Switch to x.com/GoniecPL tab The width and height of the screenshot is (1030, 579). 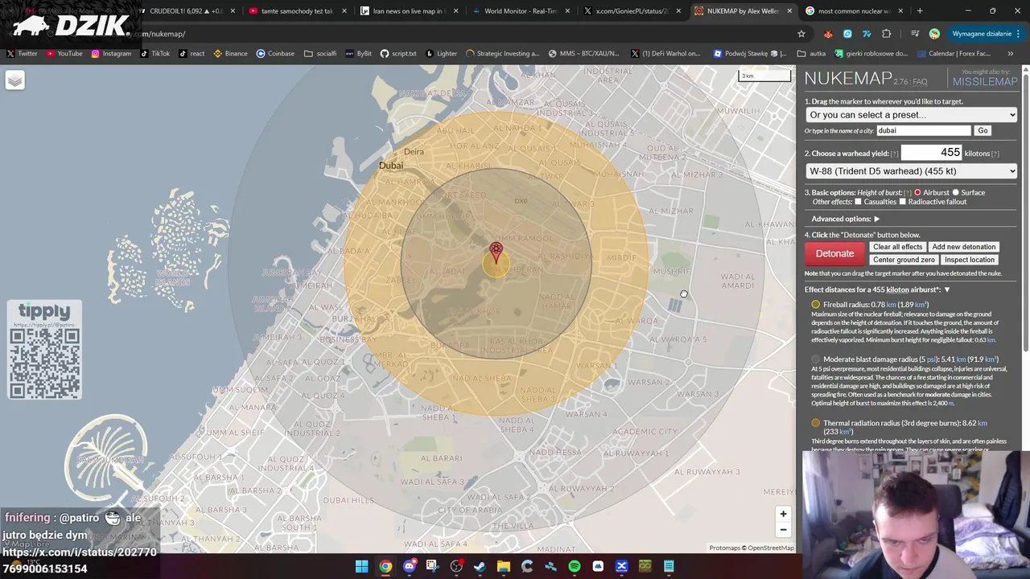pos(631,11)
